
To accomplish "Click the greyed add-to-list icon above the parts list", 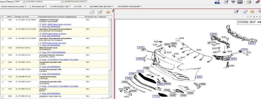I will pos(92,12).
